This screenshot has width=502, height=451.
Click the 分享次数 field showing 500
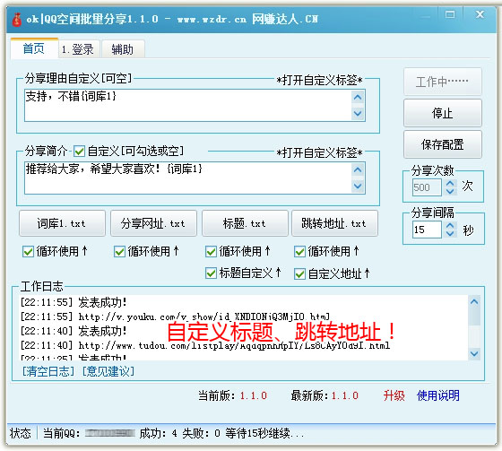(x=427, y=187)
